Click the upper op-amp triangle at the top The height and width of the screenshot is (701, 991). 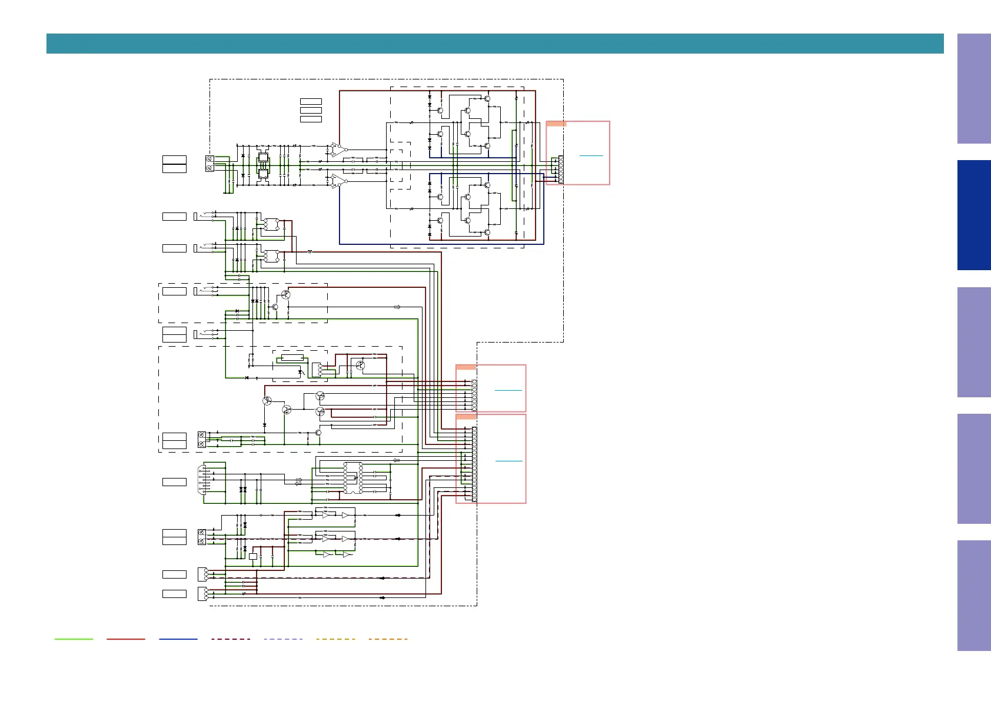point(337,149)
